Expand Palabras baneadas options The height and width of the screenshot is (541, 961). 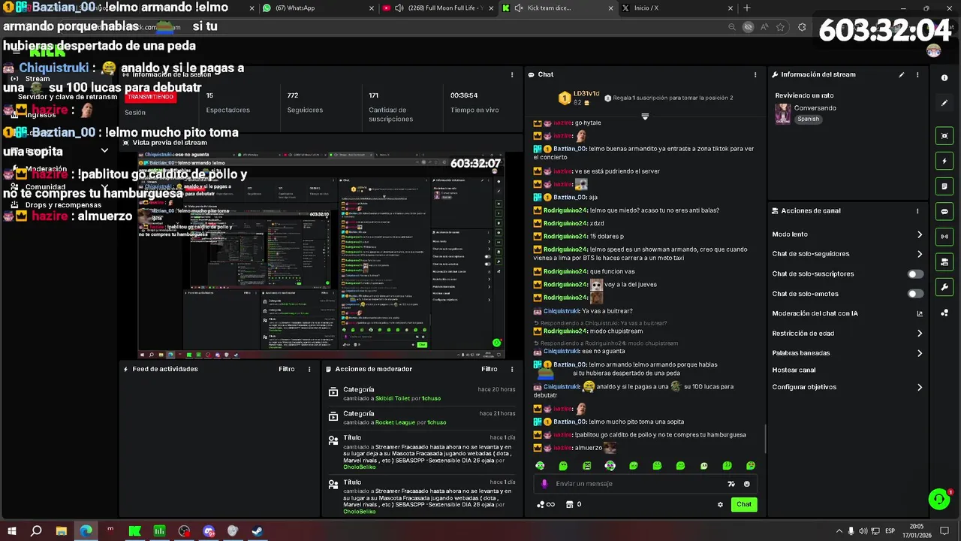coord(920,353)
